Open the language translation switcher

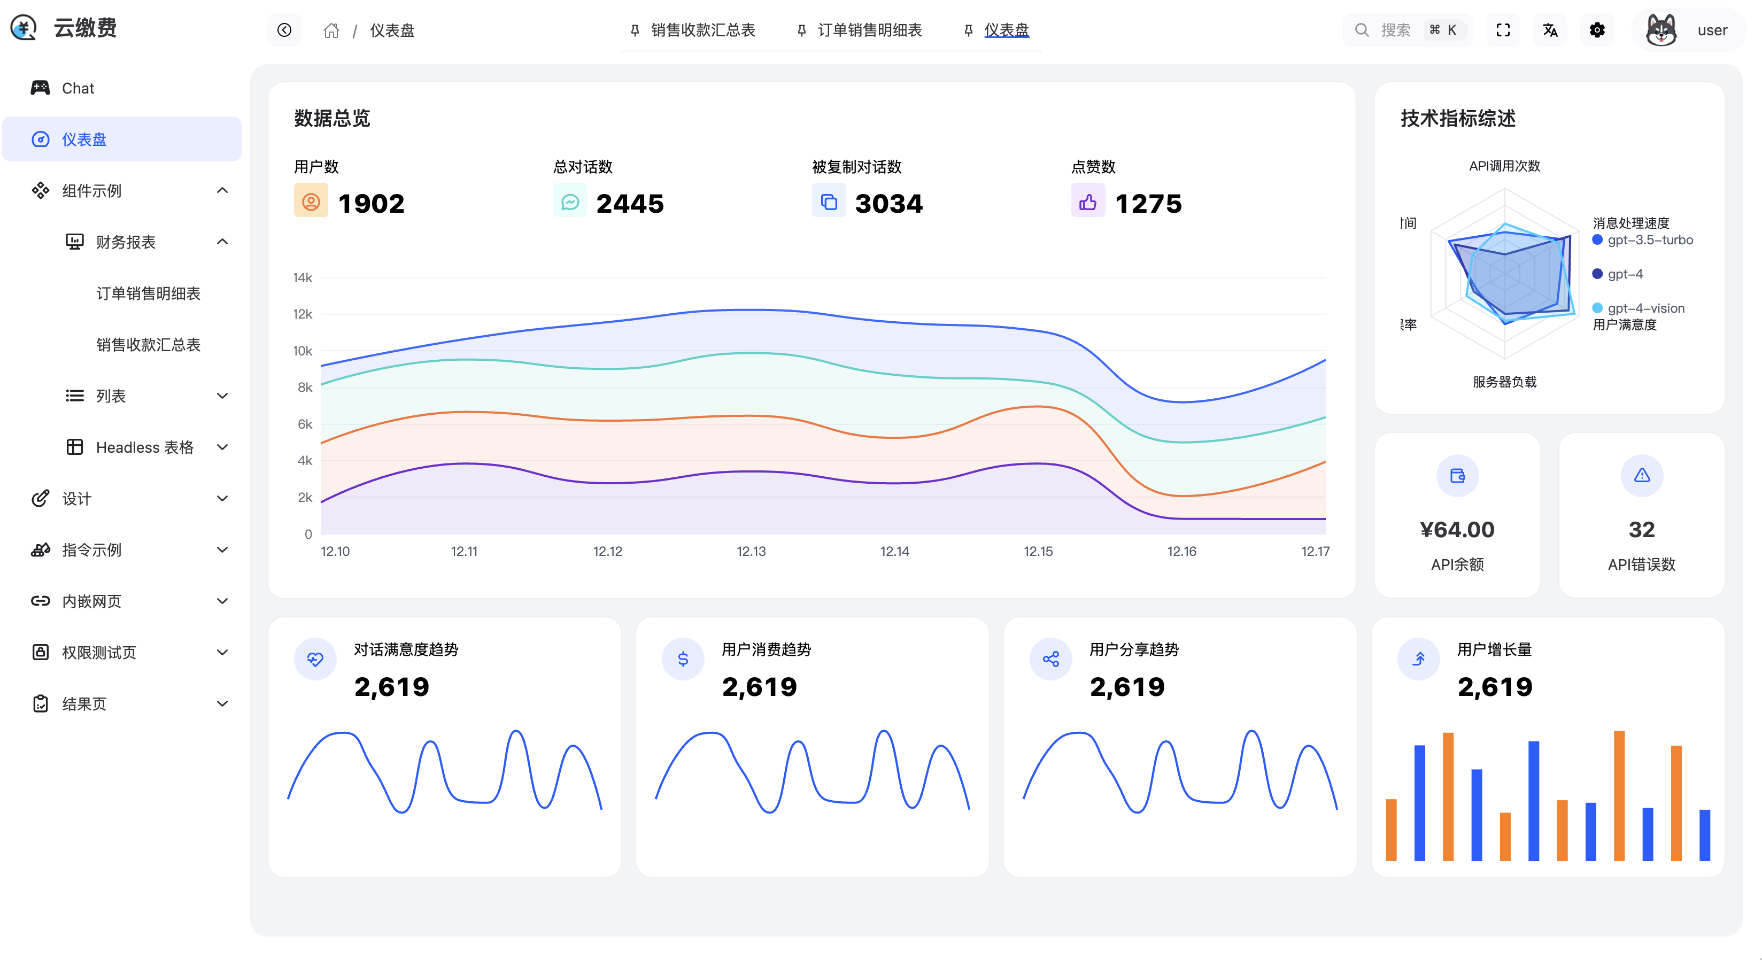(x=1550, y=30)
